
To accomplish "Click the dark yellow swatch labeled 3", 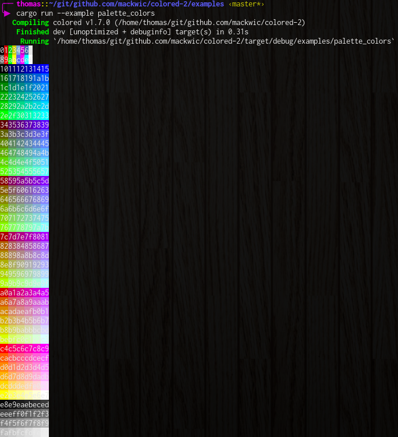I will (x=14, y=50).
